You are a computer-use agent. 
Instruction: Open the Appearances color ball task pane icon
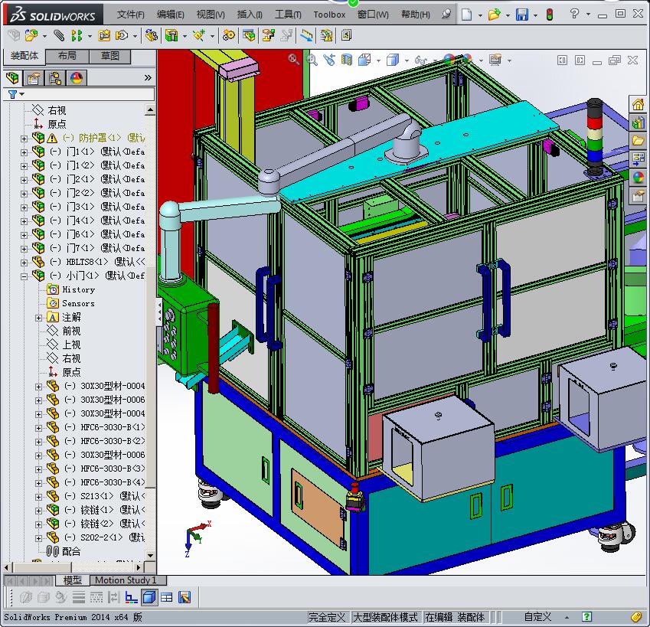coord(639,178)
